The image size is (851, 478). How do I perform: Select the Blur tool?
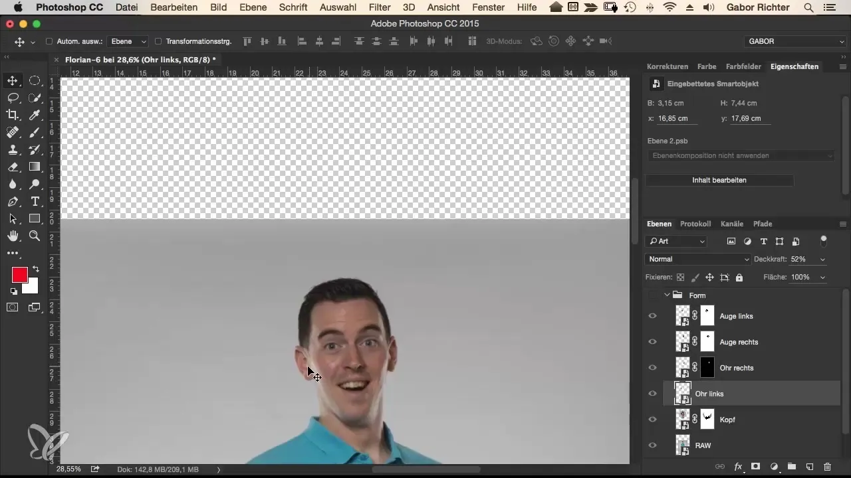(13, 185)
